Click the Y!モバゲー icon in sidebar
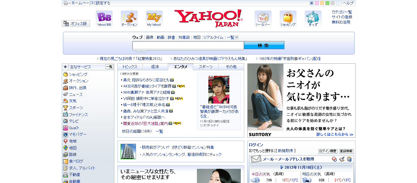 tap(66, 134)
